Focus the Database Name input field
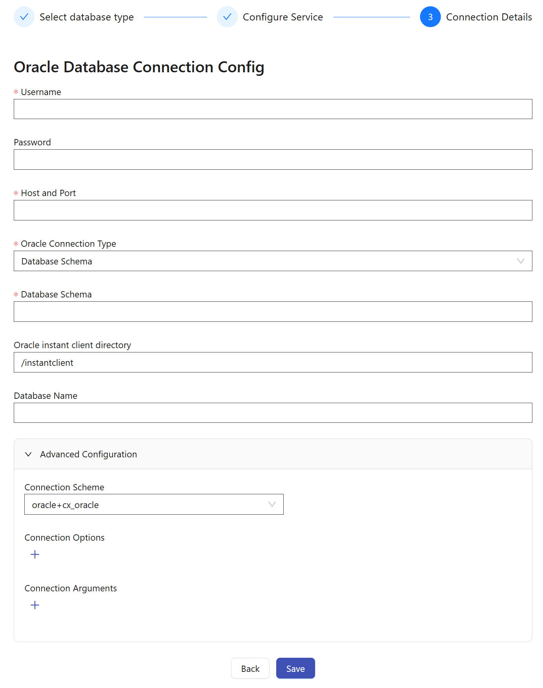Viewport: 543px width, 688px height. [273, 413]
